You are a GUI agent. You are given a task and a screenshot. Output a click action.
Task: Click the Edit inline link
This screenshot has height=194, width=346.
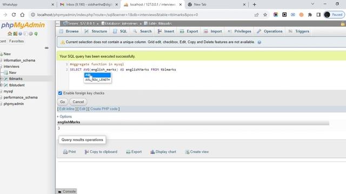click(66, 109)
